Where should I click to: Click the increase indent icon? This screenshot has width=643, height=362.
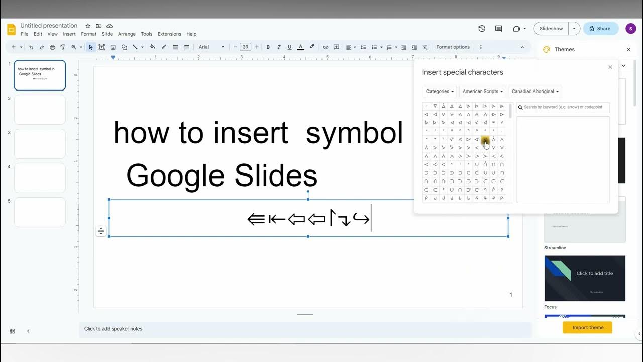(414, 47)
